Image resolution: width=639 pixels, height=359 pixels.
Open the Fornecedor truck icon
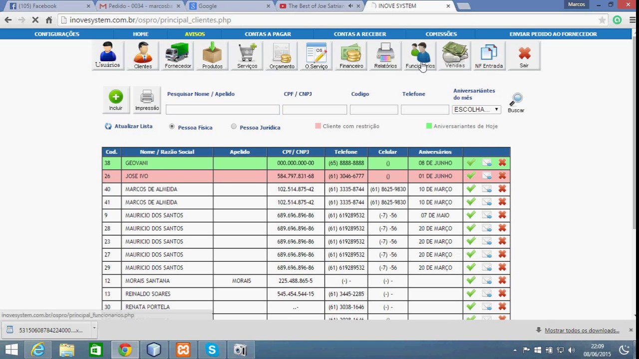click(178, 55)
